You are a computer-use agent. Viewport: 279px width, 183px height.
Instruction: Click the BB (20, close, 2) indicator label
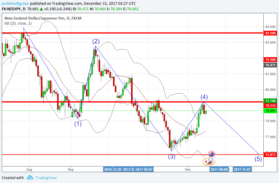pos(18,23)
